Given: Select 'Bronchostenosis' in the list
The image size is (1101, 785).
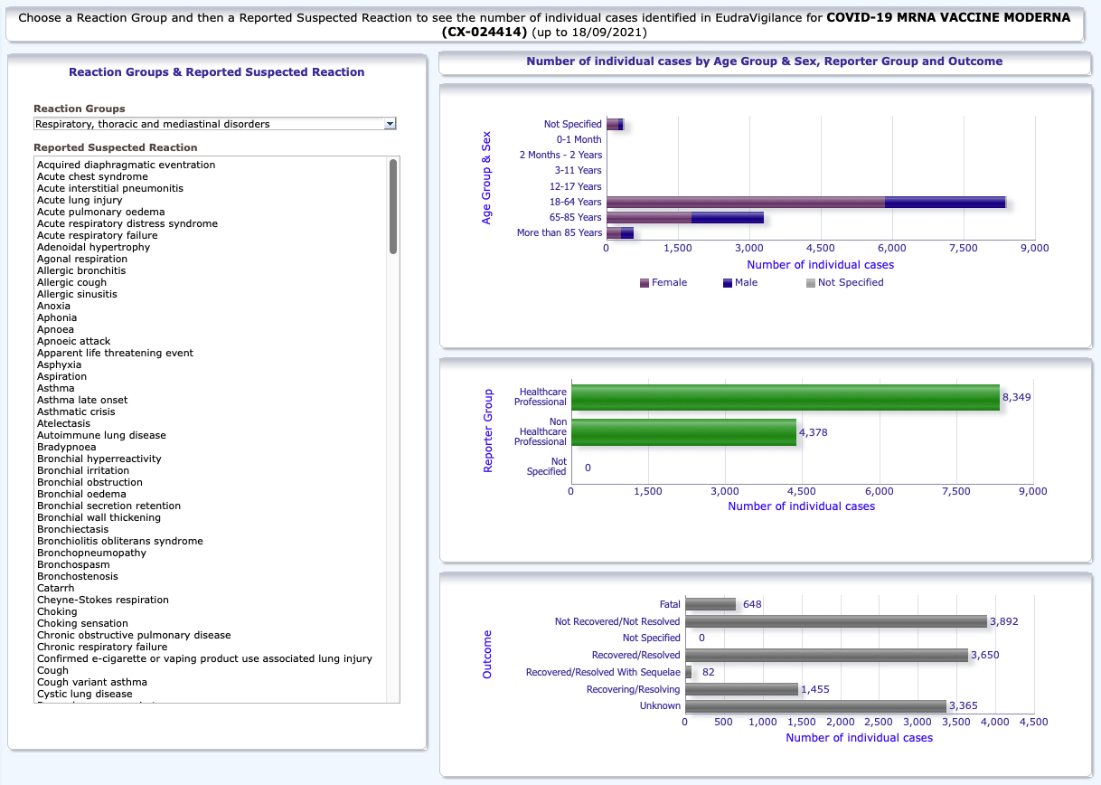Looking at the screenshot, I should pyautogui.click(x=78, y=576).
